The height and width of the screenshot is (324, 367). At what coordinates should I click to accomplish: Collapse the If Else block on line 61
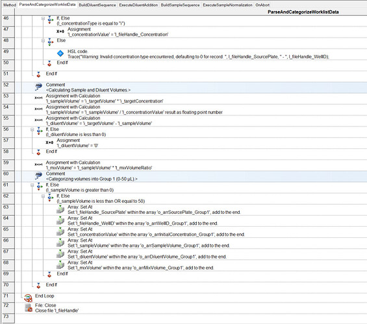click(x=32, y=185)
